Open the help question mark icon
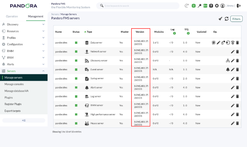This screenshot has height=147, width=247. (x=211, y=6)
